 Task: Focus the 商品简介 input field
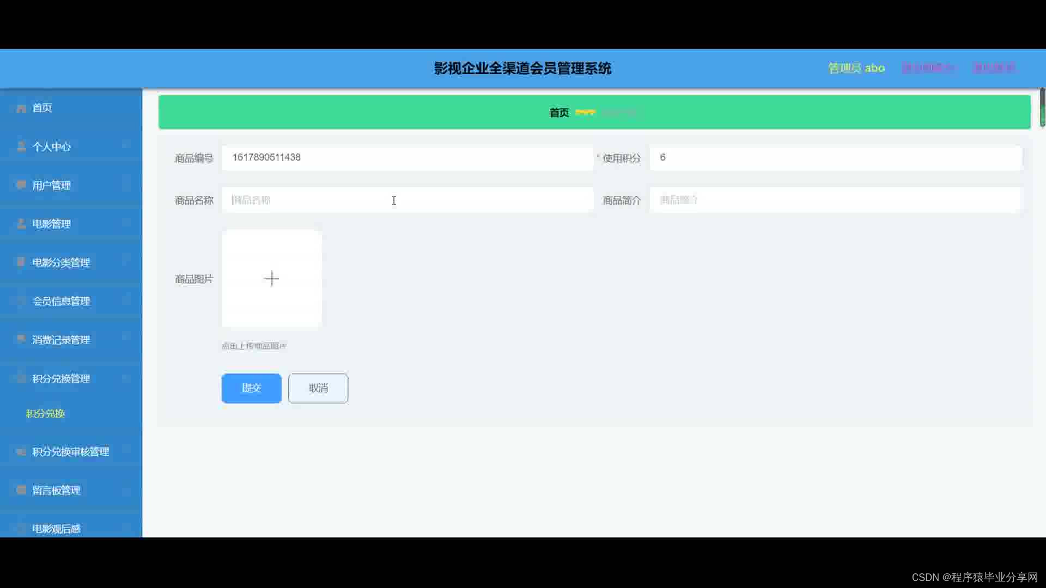(x=835, y=200)
